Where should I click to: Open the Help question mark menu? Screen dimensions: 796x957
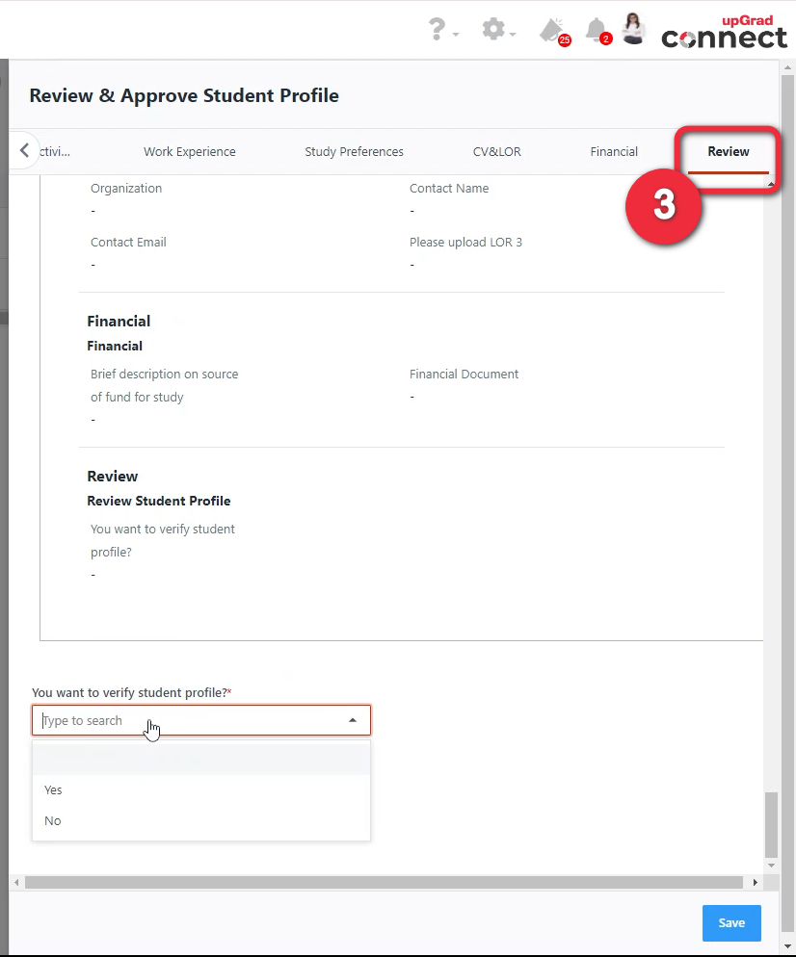pyautogui.click(x=439, y=30)
